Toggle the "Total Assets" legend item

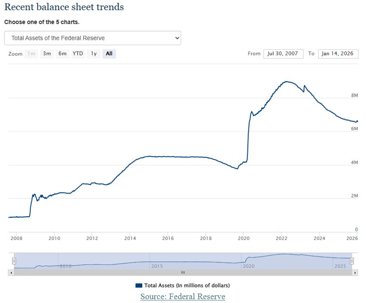coord(183,285)
